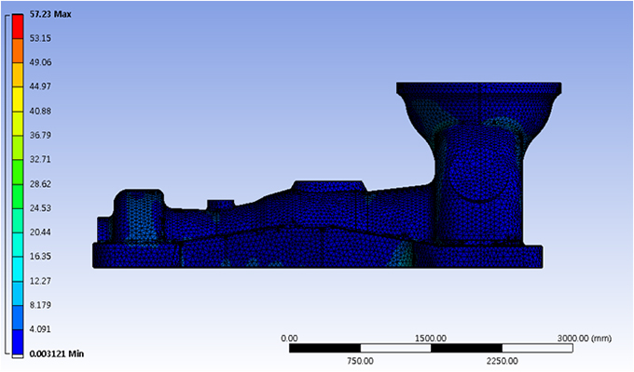Click the 24.53 legend value
This screenshot has width=634, height=372.
40,208
